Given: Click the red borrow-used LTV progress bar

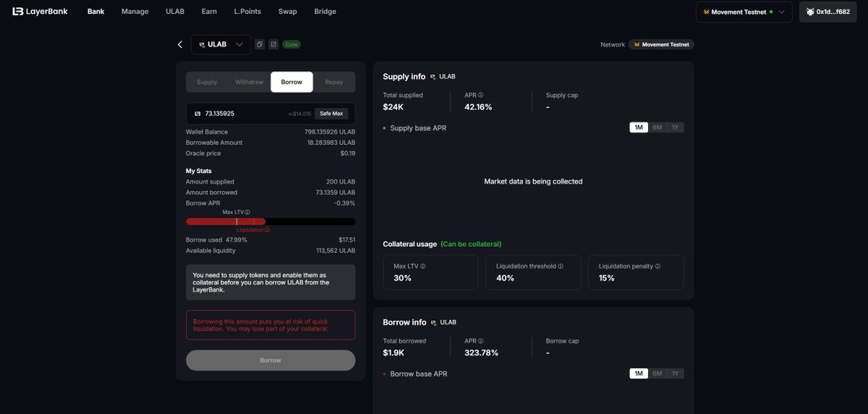Looking at the screenshot, I should (271, 221).
